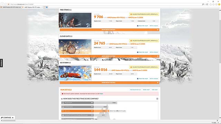
Task: Toggle the chart option box beside score comparison heading
Action: (157, 99)
